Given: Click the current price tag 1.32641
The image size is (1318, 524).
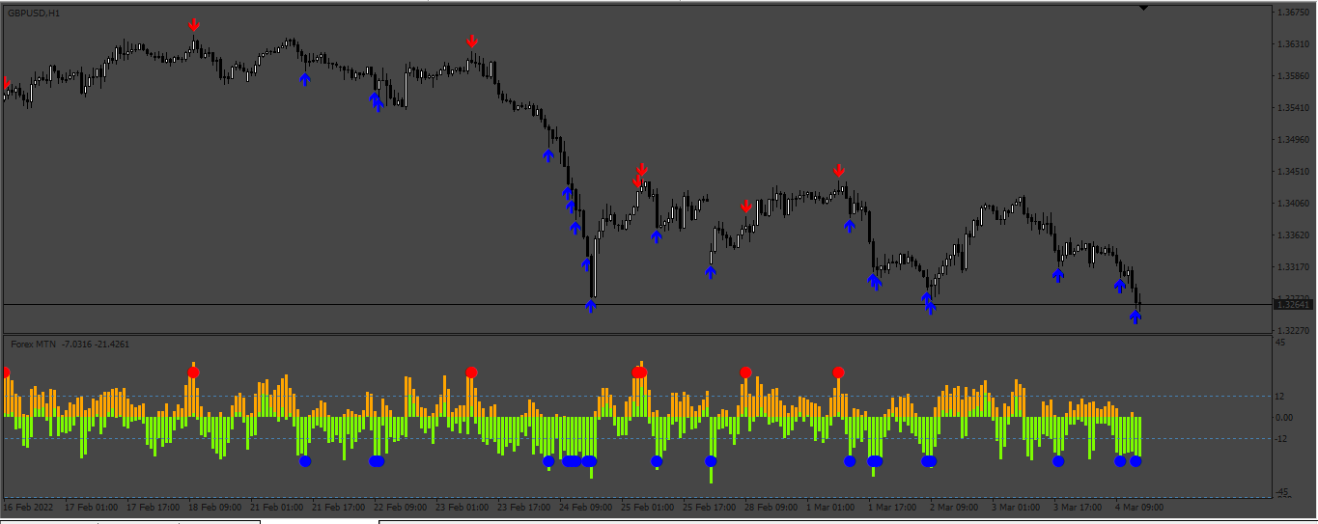Looking at the screenshot, I should coord(1293,304).
